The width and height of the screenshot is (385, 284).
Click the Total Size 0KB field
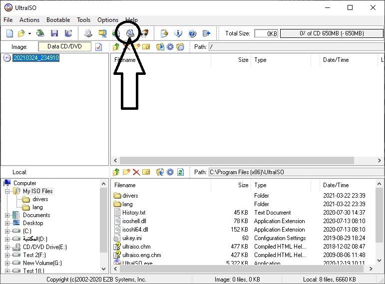tap(266, 33)
